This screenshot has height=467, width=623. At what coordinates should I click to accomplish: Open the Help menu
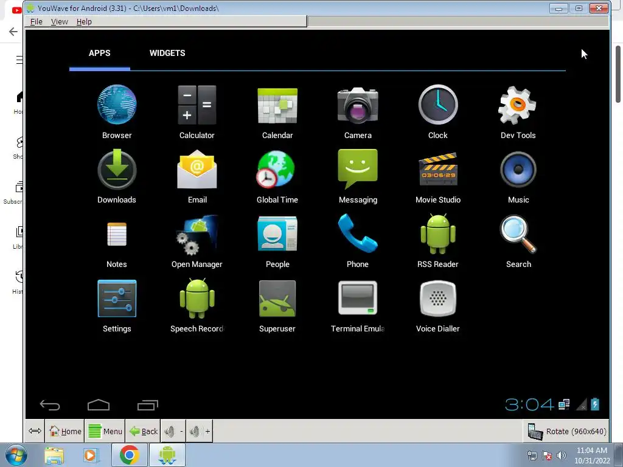coord(84,22)
